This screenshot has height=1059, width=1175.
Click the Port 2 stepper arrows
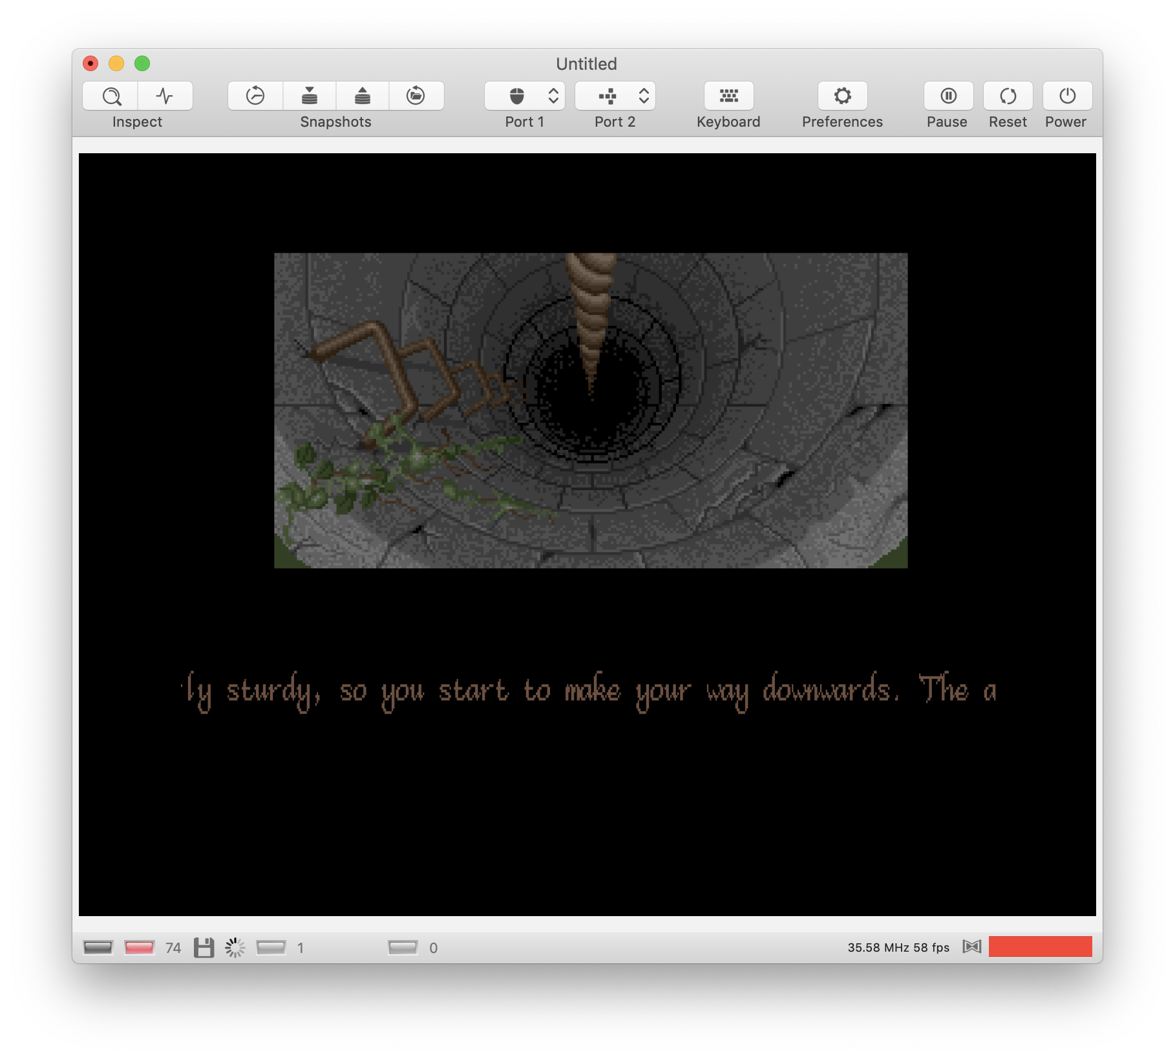pyautogui.click(x=644, y=96)
